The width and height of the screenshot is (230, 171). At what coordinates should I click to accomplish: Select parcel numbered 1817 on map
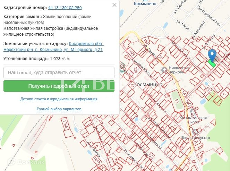click(x=96, y=160)
